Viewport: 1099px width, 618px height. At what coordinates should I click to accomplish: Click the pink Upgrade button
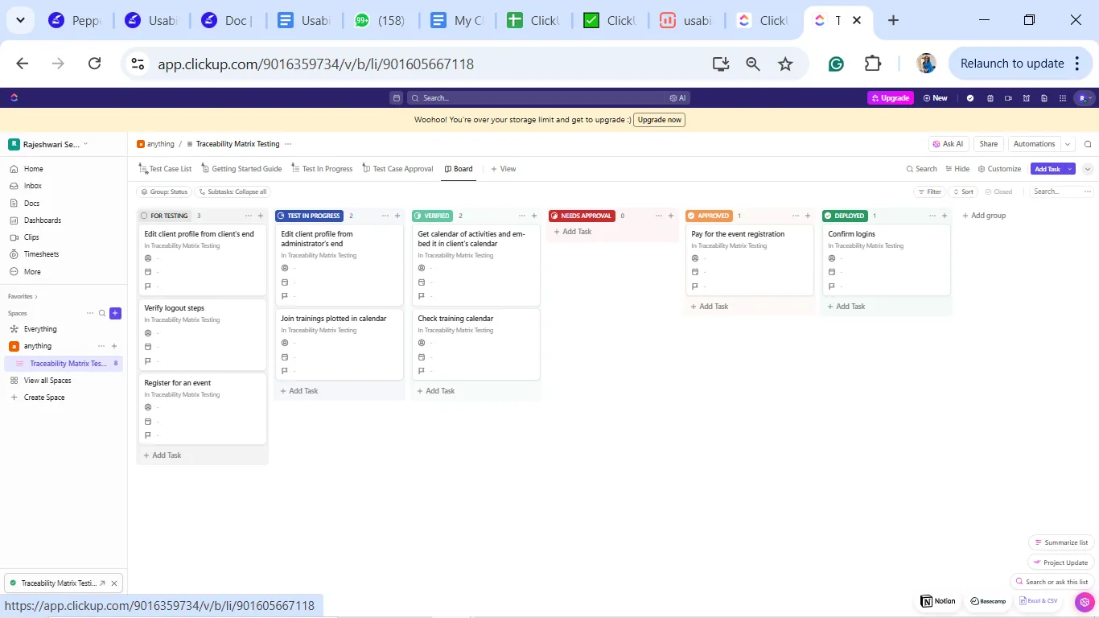[890, 98]
